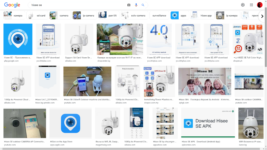Open shopee.ph EVKVO 3MP camera image
This screenshot has width=267, height=150.
[x=248, y=39]
